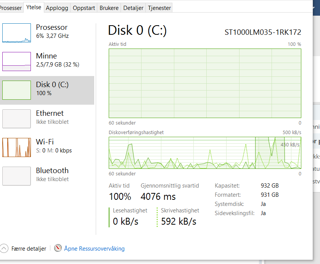Select the Disk 0 (C:) thumbnail
The image size is (320, 264).
[16, 90]
